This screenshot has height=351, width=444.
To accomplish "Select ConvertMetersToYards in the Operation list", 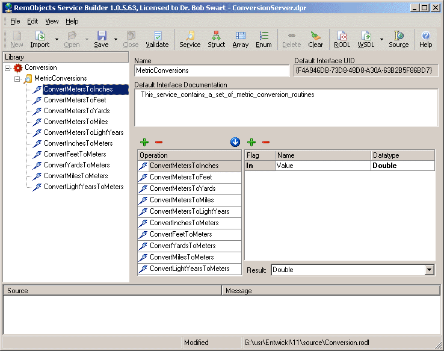I will click(x=190, y=188).
